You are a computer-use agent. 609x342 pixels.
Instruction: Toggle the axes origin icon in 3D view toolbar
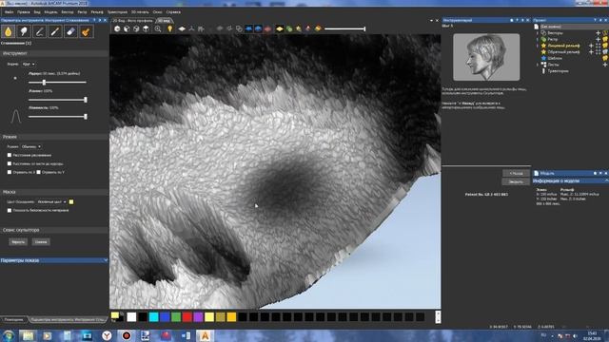[191, 28]
